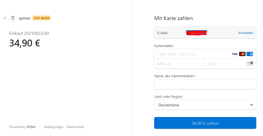Image resolution: width=263 pixels, height=136 pixels.
Task: Click the American Express logo
Action: 250,54
